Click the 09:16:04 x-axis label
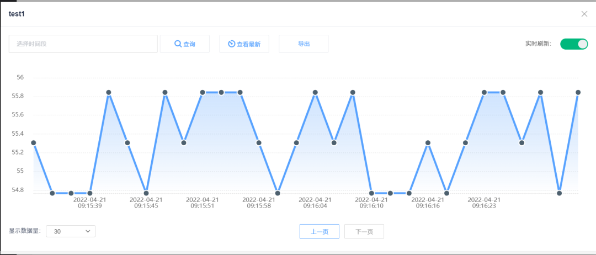This screenshot has width=596, height=255. [x=315, y=203]
